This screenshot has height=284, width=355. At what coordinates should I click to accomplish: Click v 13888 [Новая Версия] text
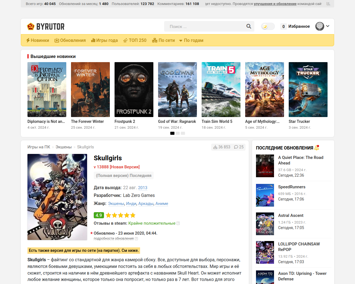click(x=117, y=167)
